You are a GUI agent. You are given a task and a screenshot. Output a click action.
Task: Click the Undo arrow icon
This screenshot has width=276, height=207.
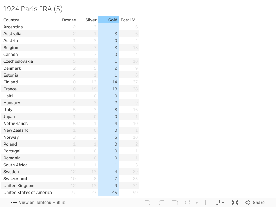point(148,203)
